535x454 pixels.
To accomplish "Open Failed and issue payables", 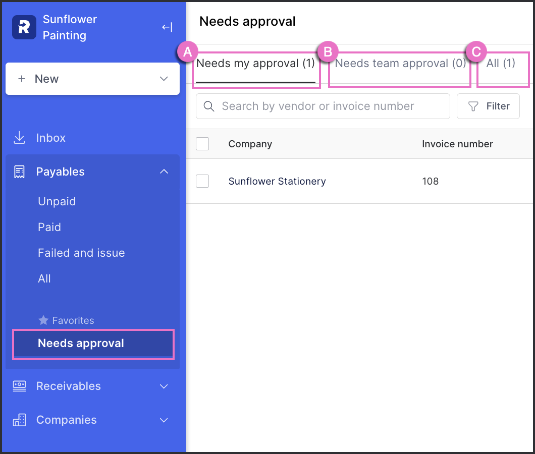I will pos(81,253).
